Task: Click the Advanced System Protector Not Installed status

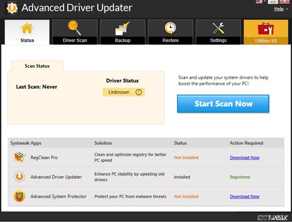Action: click(186, 196)
